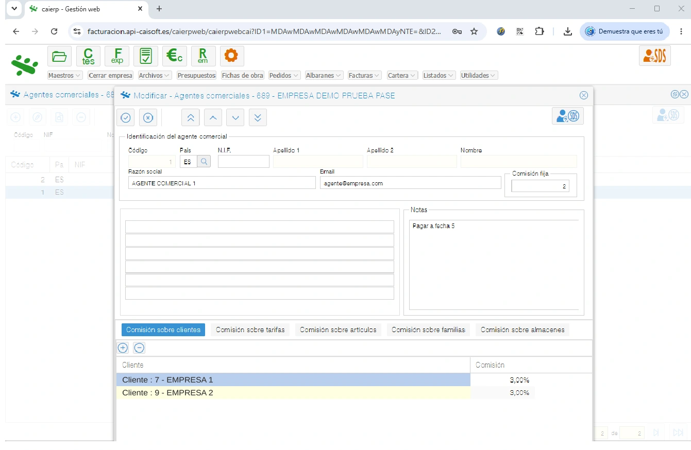This screenshot has height=450, width=691.
Task: Add a client commission with plus icon
Action: click(x=123, y=348)
